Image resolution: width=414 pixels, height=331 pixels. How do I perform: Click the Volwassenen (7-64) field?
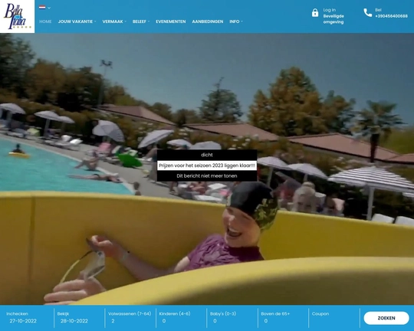tap(130, 318)
